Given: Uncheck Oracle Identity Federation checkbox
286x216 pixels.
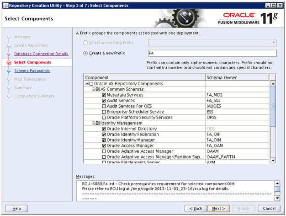Looking at the screenshot, I should [x=104, y=135].
